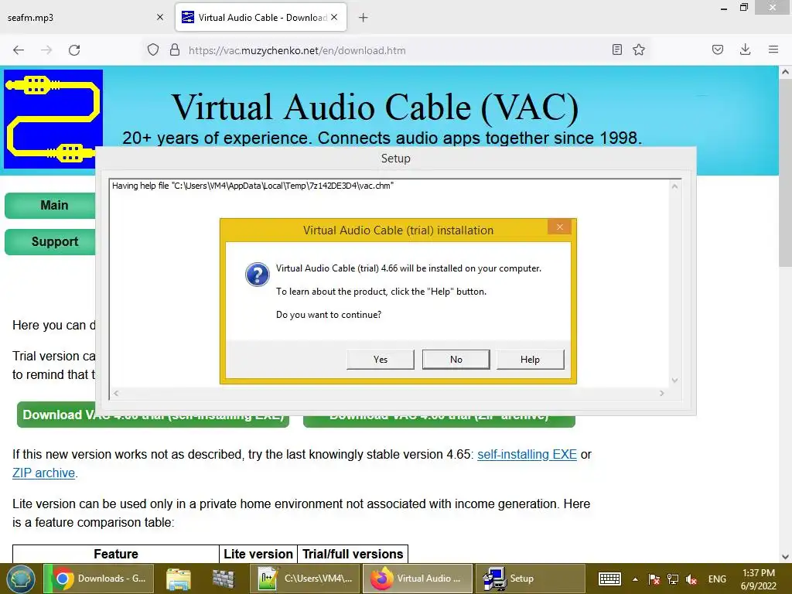The height and width of the screenshot is (594, 792).
Task: Switch to Firefox Virtual Audio taskbar item
Action: (417, 579)
